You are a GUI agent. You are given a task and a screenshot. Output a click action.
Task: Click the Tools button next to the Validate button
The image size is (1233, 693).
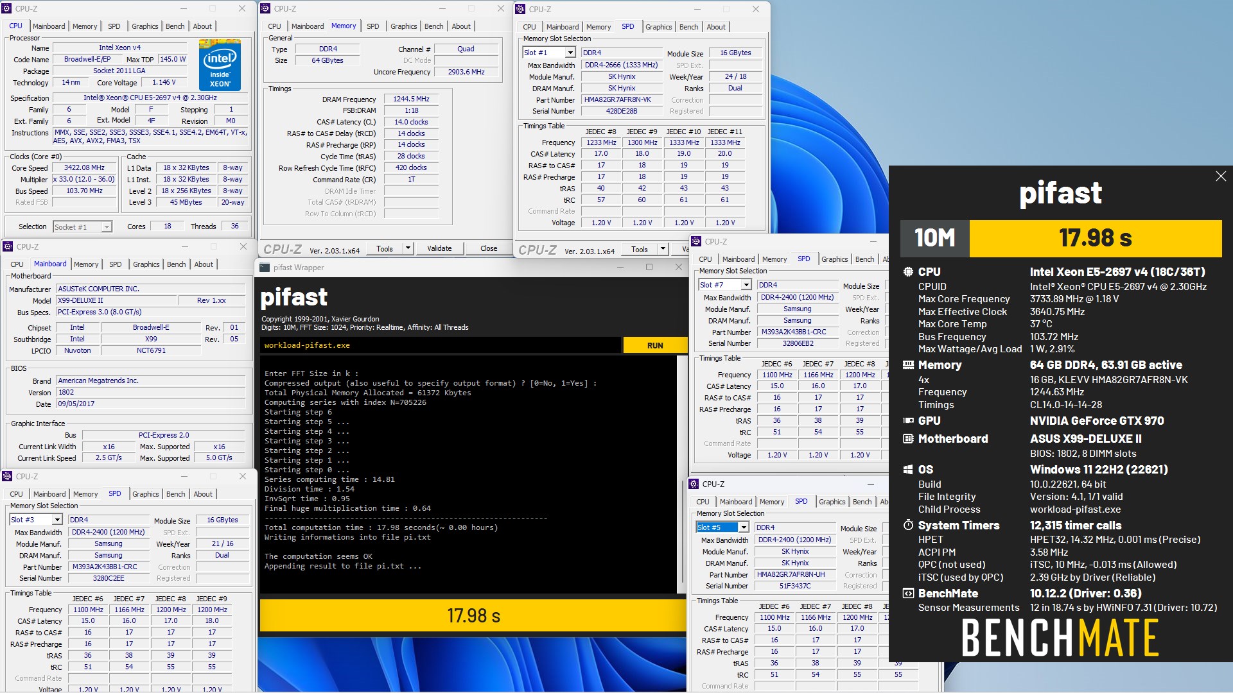(x=385, y=248)
